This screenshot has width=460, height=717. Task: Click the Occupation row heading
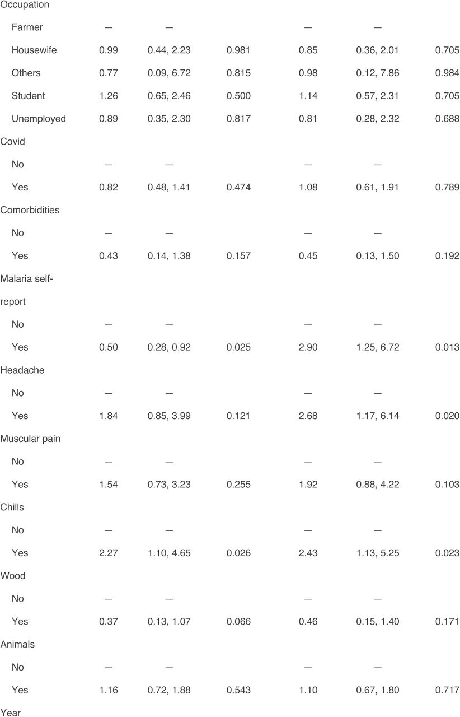pyautogui.click(x=25, y=4)
